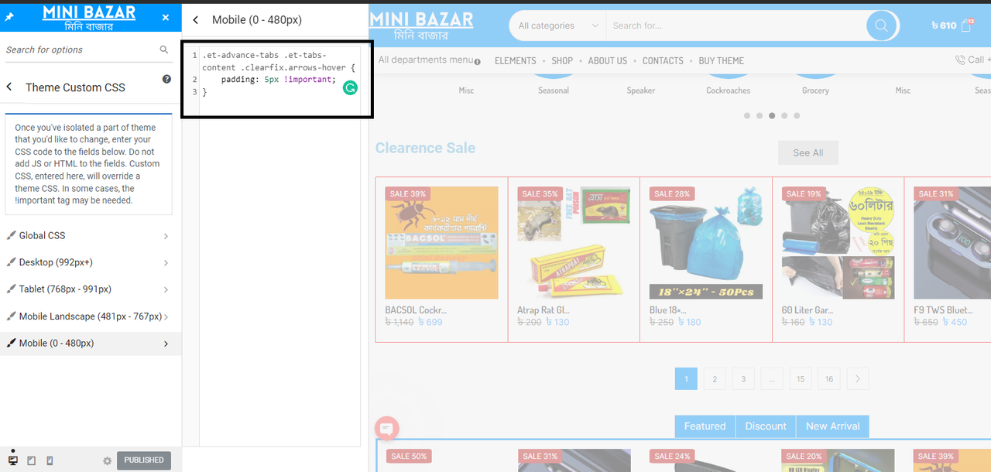Go back from Theme Custom CSS
The width and height of the screenshot is (991, 472).
[x=9, y=87]
